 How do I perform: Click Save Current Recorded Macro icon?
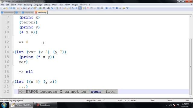tap(102, 8)
